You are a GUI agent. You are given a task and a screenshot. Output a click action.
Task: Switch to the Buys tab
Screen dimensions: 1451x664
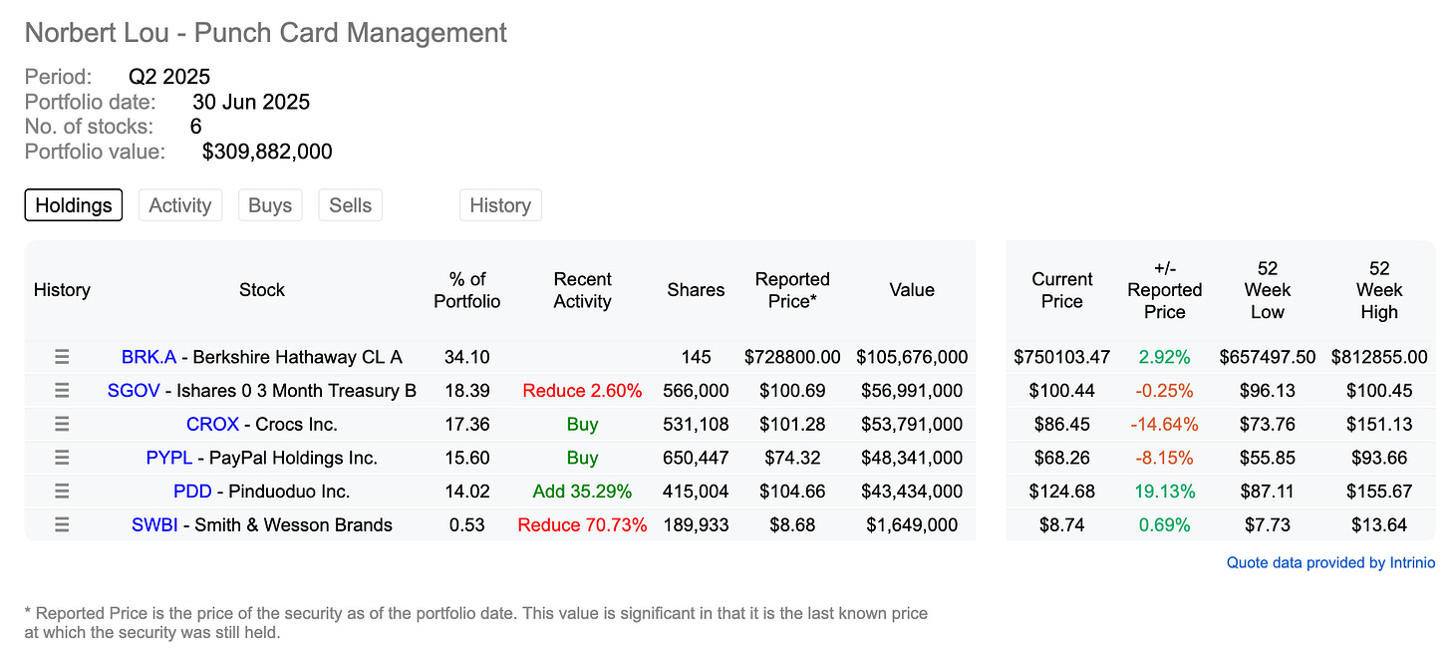pyautogui.click(x=270, y=205)
